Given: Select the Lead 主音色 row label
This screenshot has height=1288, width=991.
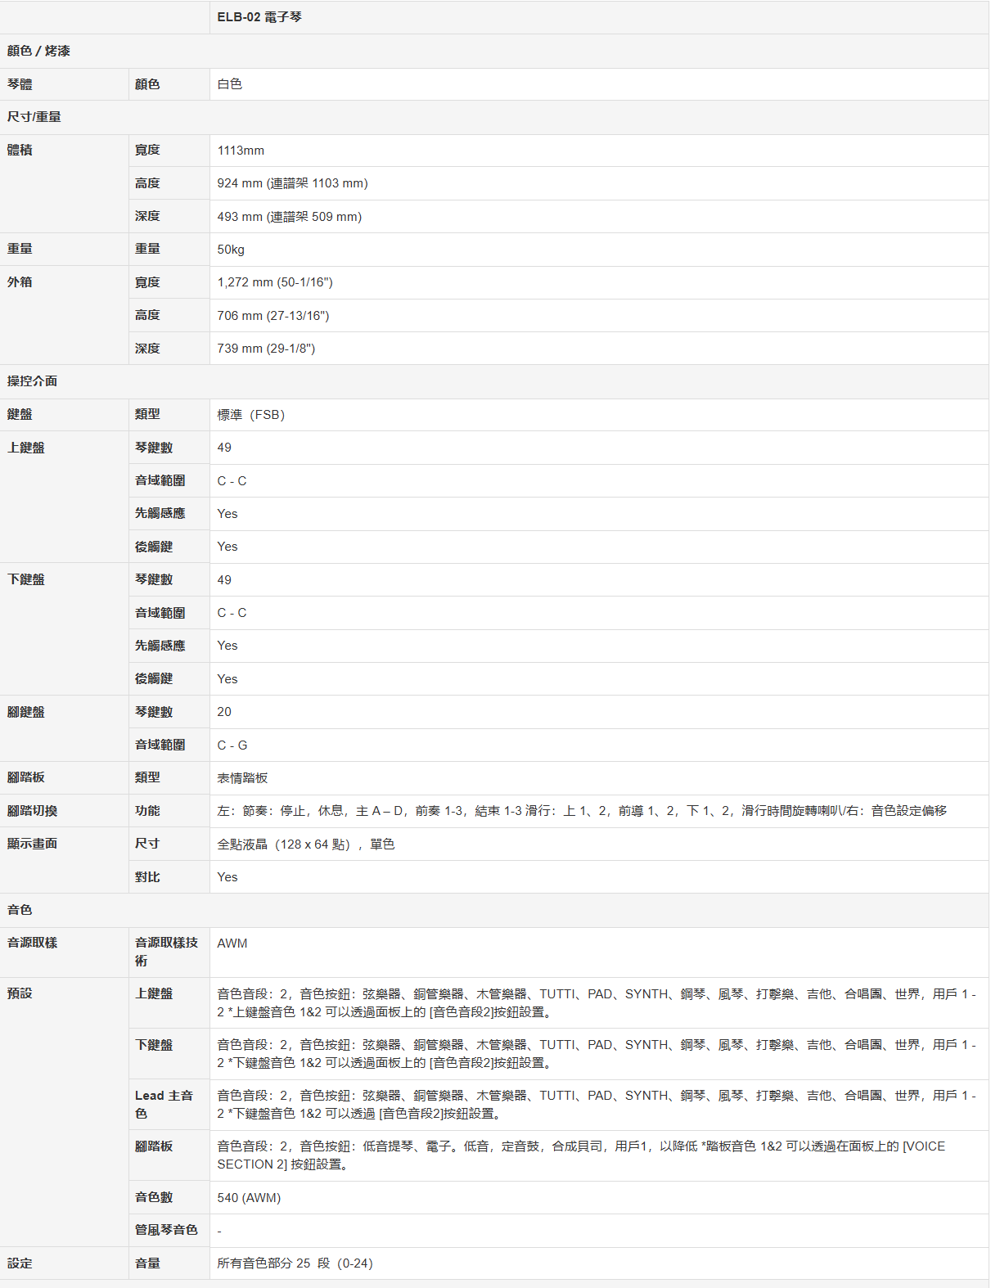Looking at the screenshot, I should [164, 1104].
